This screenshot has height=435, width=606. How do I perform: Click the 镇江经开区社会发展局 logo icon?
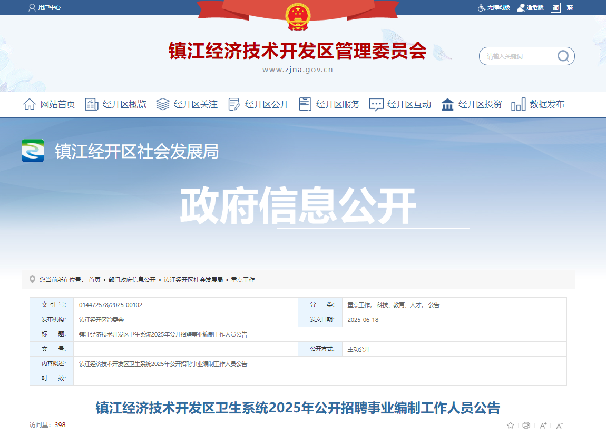click(x=33, y=151)
